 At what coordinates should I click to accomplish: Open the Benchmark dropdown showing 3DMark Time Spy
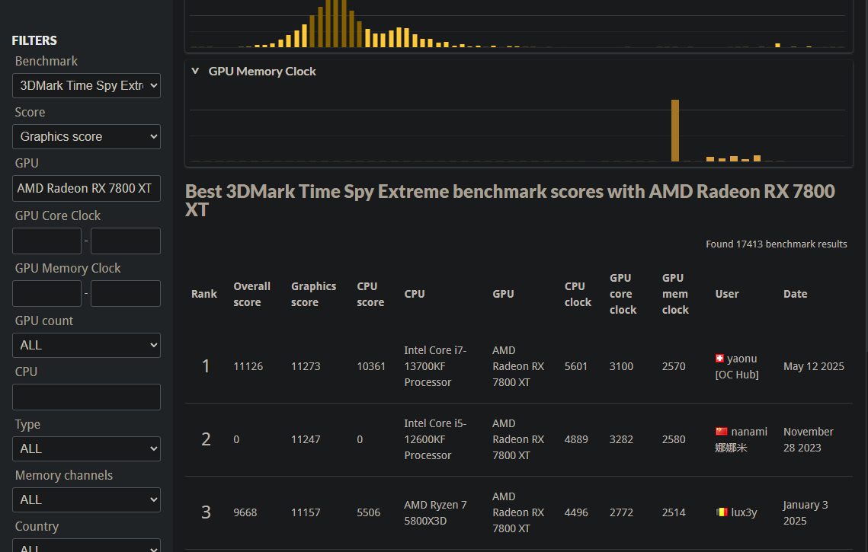pyautogui.click(x=86, y=85)
